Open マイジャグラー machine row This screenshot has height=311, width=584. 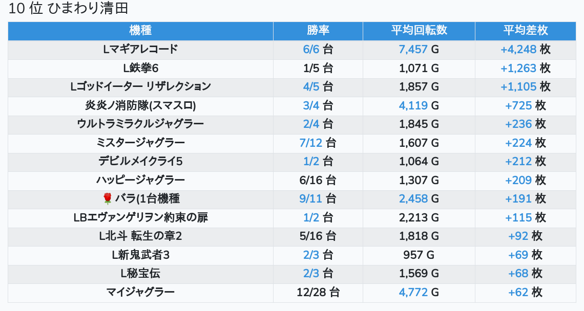click(140, 292)
